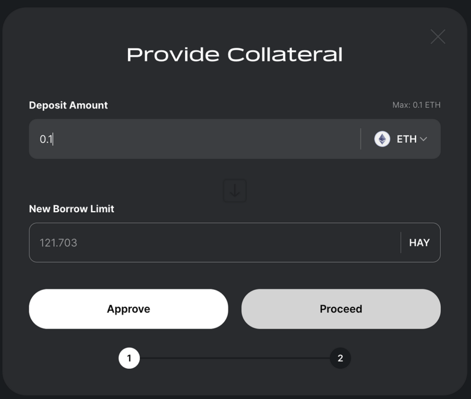
Task: Click the New Borrow Limit heading
Action: click(x=71, y=208)
